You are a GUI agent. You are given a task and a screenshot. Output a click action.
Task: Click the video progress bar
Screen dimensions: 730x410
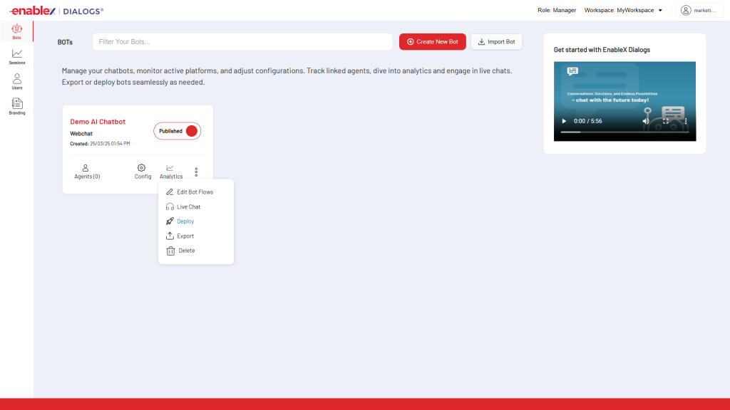point(624,132)
